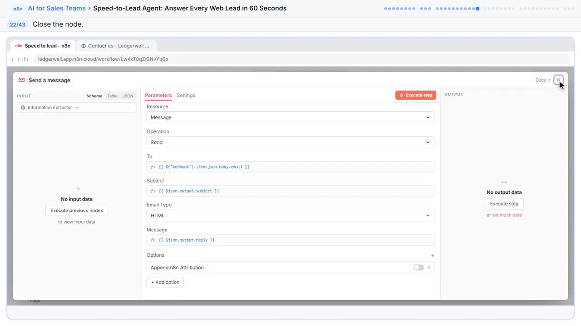Switch to the Contact us - Ledgerwell browser tab
Image resolution: width=581 pixels, height=326 pixels.
(117, 46)
